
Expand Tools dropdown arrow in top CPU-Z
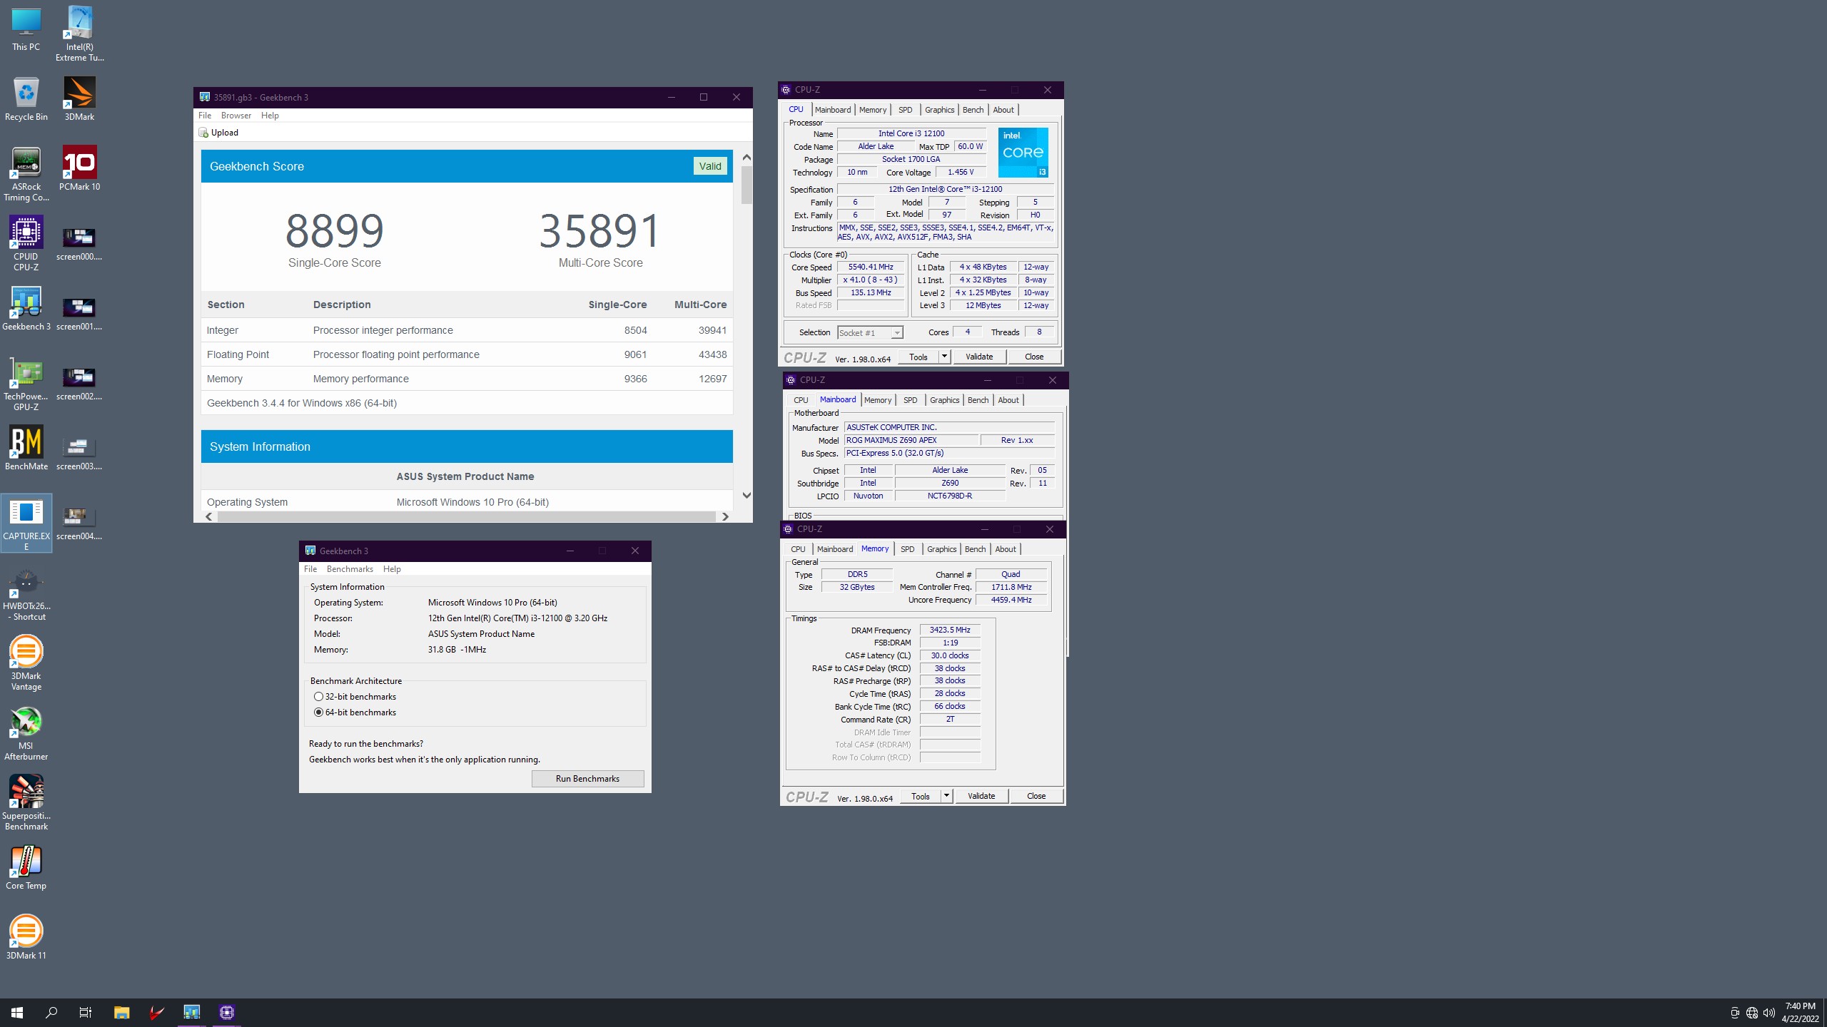click(944, 357)
